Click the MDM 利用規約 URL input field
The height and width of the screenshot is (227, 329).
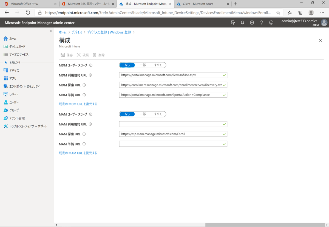tap(173, 75)
